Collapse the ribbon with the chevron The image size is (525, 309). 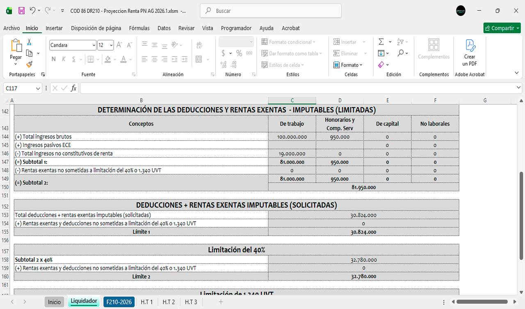(x=517, y=73)
